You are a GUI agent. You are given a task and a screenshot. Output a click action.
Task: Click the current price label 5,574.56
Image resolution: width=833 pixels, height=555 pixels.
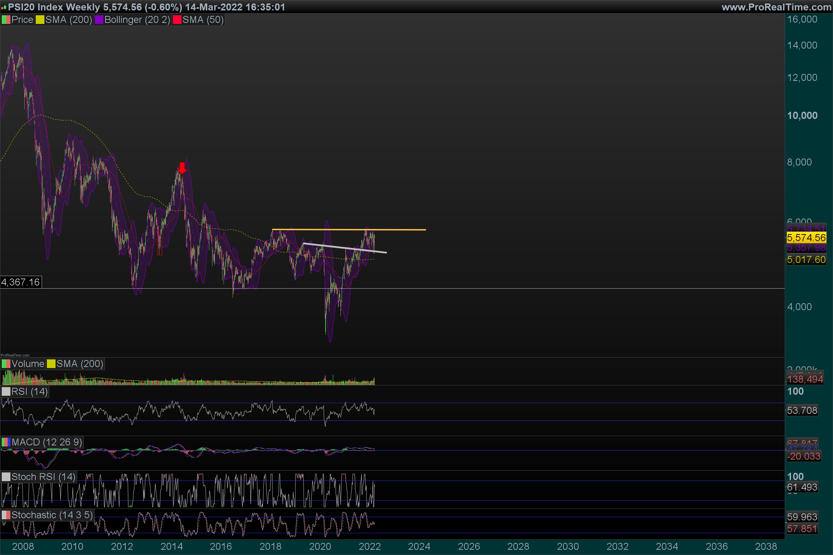pyautogui.click(x=806, y=238)
